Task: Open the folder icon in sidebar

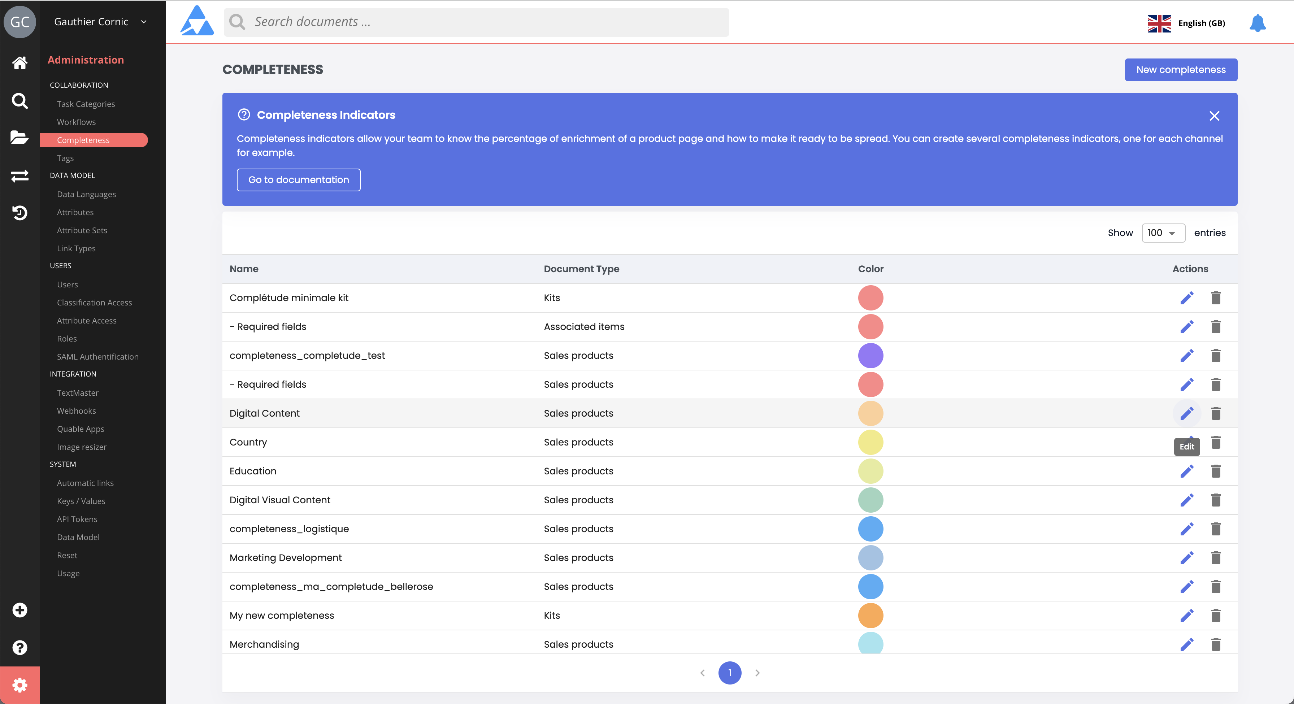Action: (x=19, y=138)
